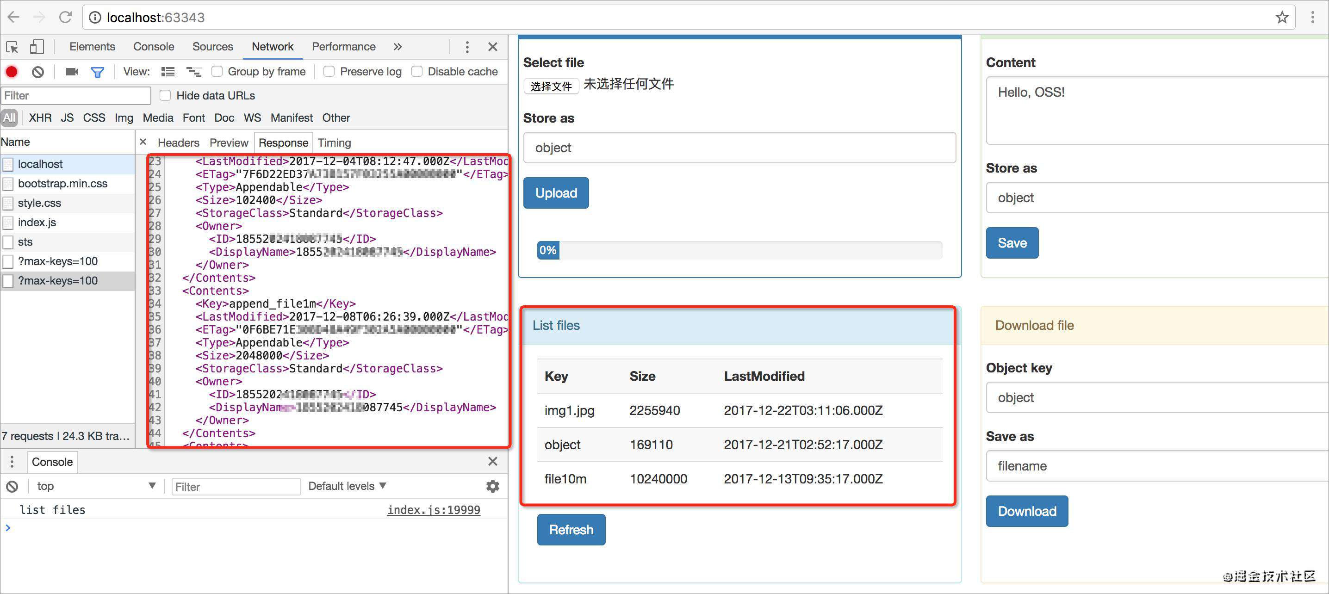The width and height of the screenshot is (1329, 594).
Task: Expand more DevTools tabs chevron
Action: 397,46
